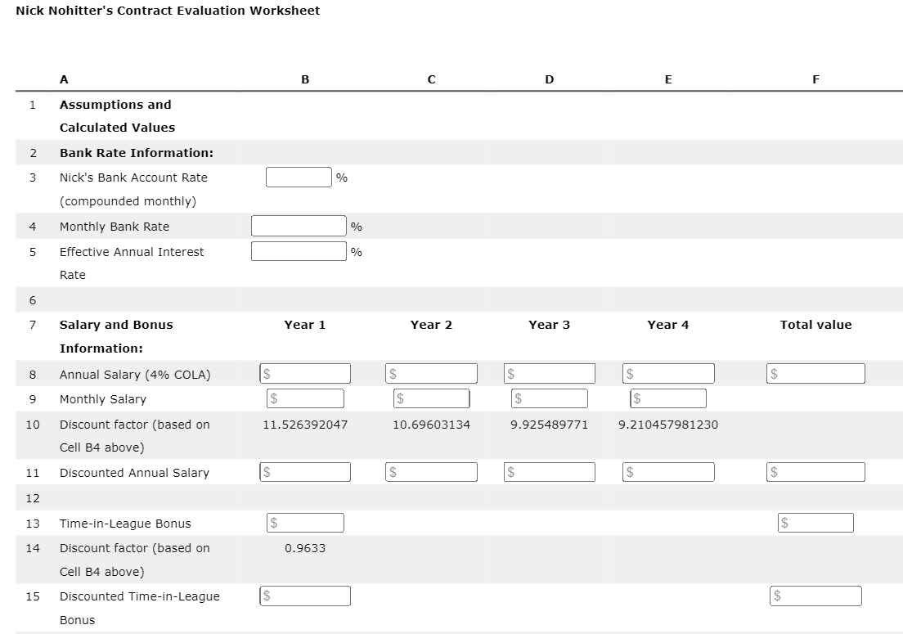Click the Total Discounted Annual Salary input

815,471
